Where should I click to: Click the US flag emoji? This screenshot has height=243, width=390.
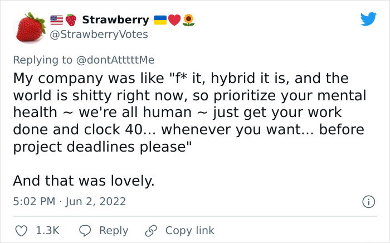click(x=57, y=20)
